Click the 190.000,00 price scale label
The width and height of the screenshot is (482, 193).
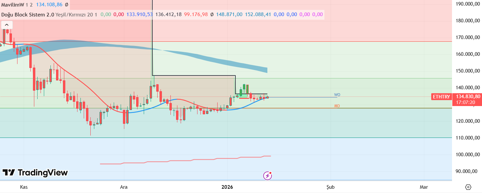click(467, 4)
